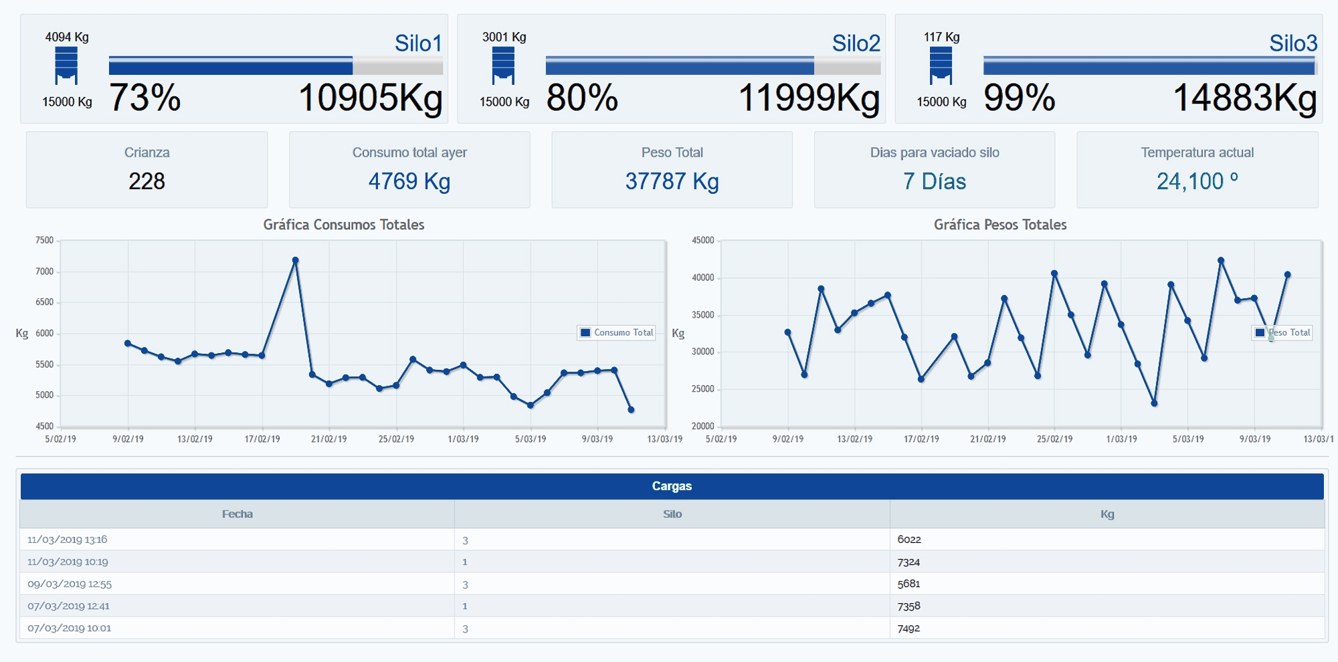Screen dimensions: 1338x662
Task: Click the 10905Kg weight value
Action: pos(371,98)
